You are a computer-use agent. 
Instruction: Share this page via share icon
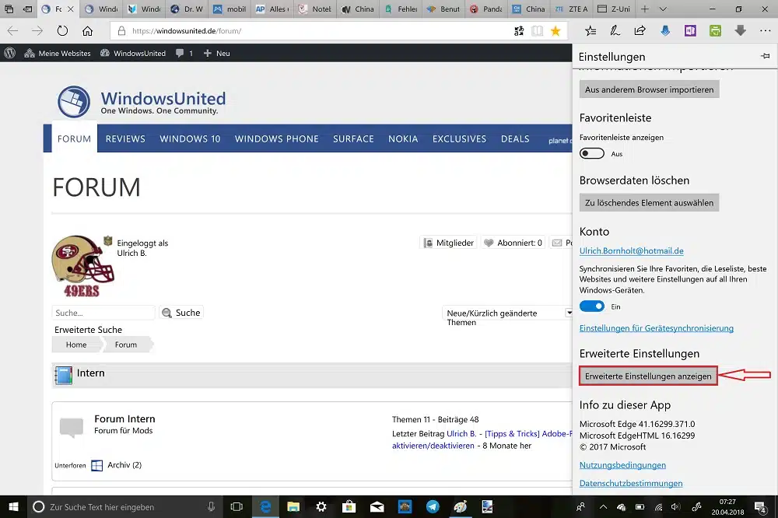tap(640, 31)
